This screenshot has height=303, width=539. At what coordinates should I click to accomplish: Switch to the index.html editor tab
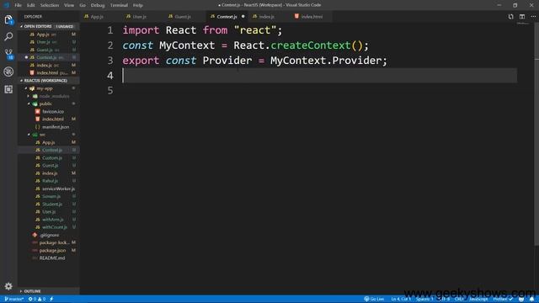point(312,17)
